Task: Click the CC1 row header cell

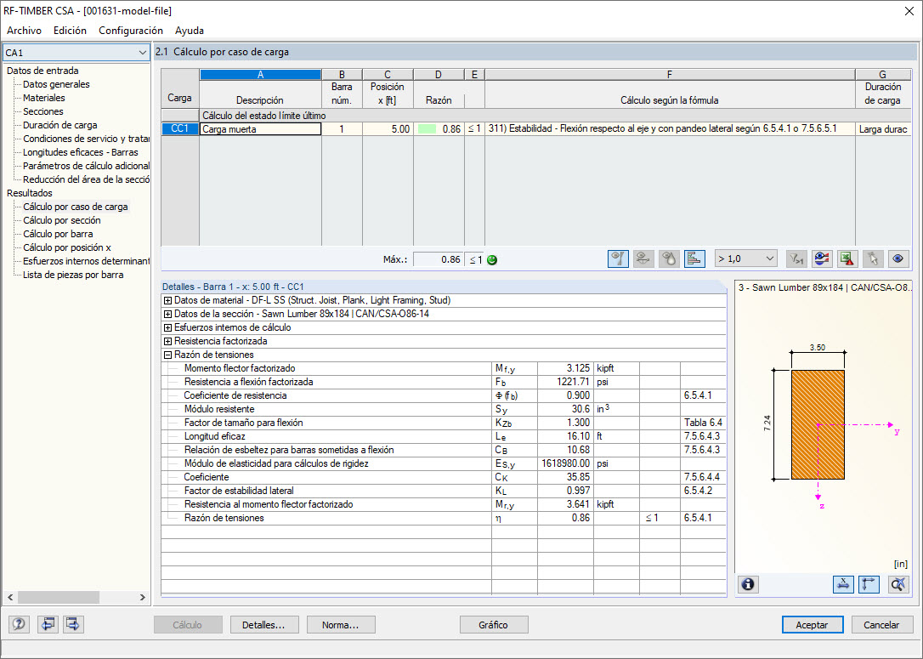Action: (179, 129)
